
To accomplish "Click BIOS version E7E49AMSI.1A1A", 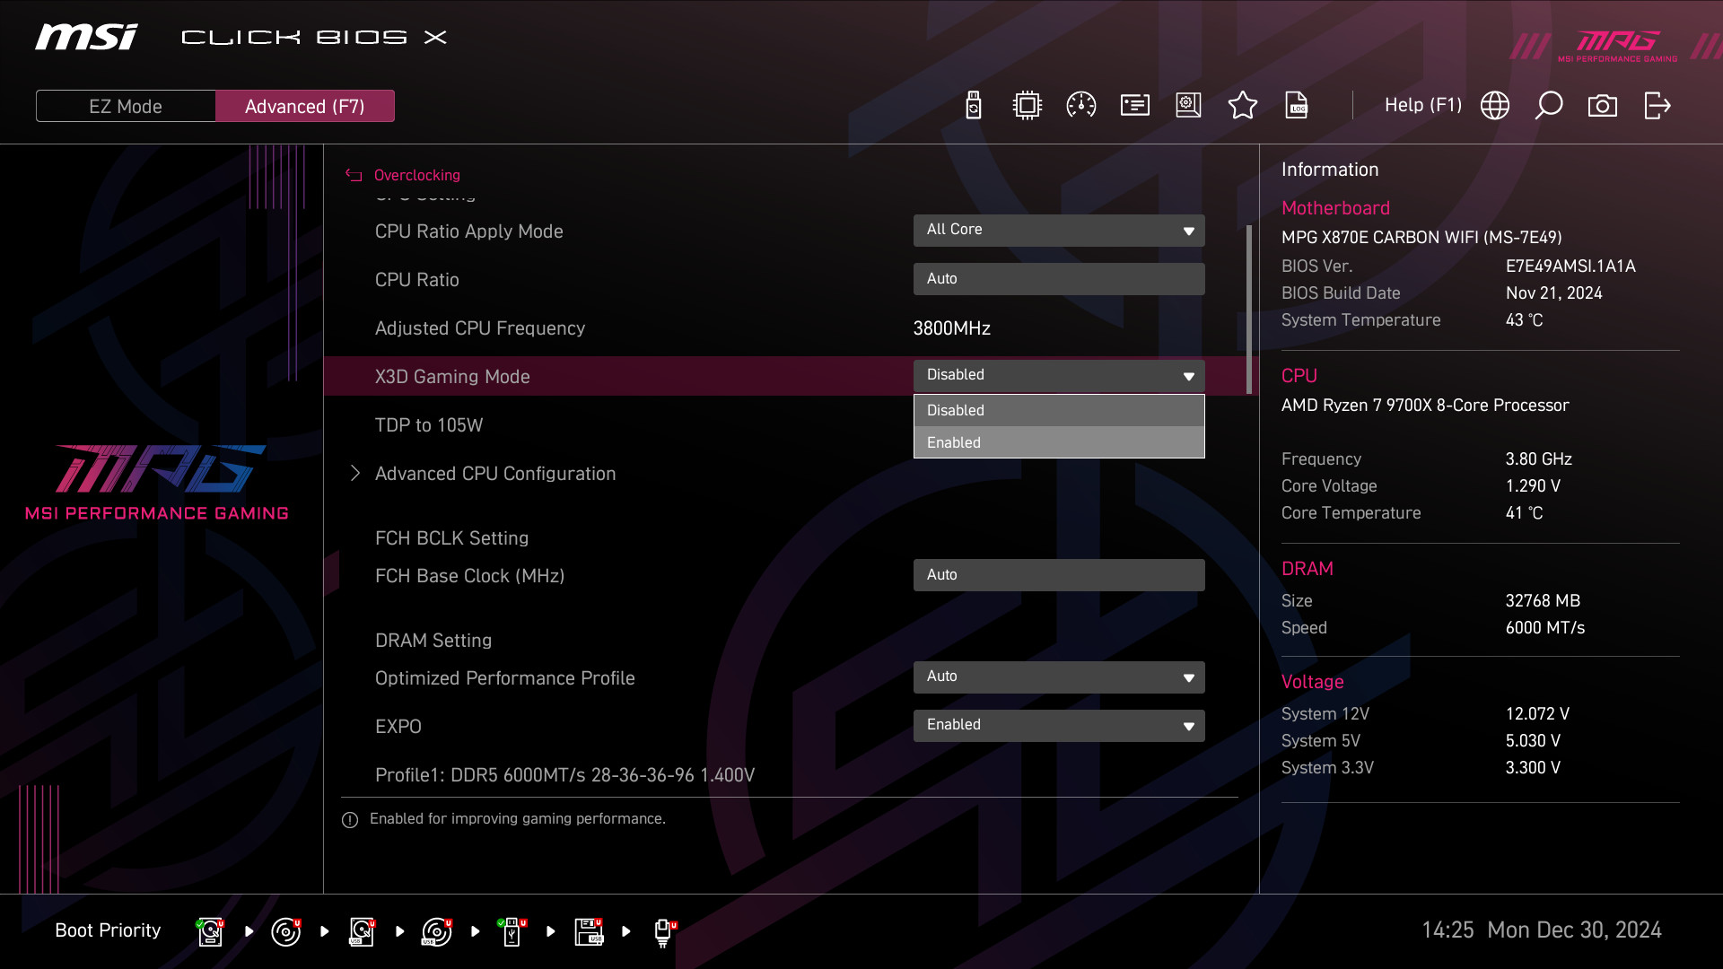I will (x=1570, y=266).
